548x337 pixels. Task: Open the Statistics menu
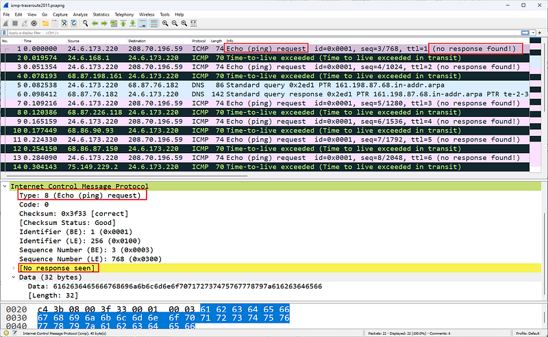[101, 14]
